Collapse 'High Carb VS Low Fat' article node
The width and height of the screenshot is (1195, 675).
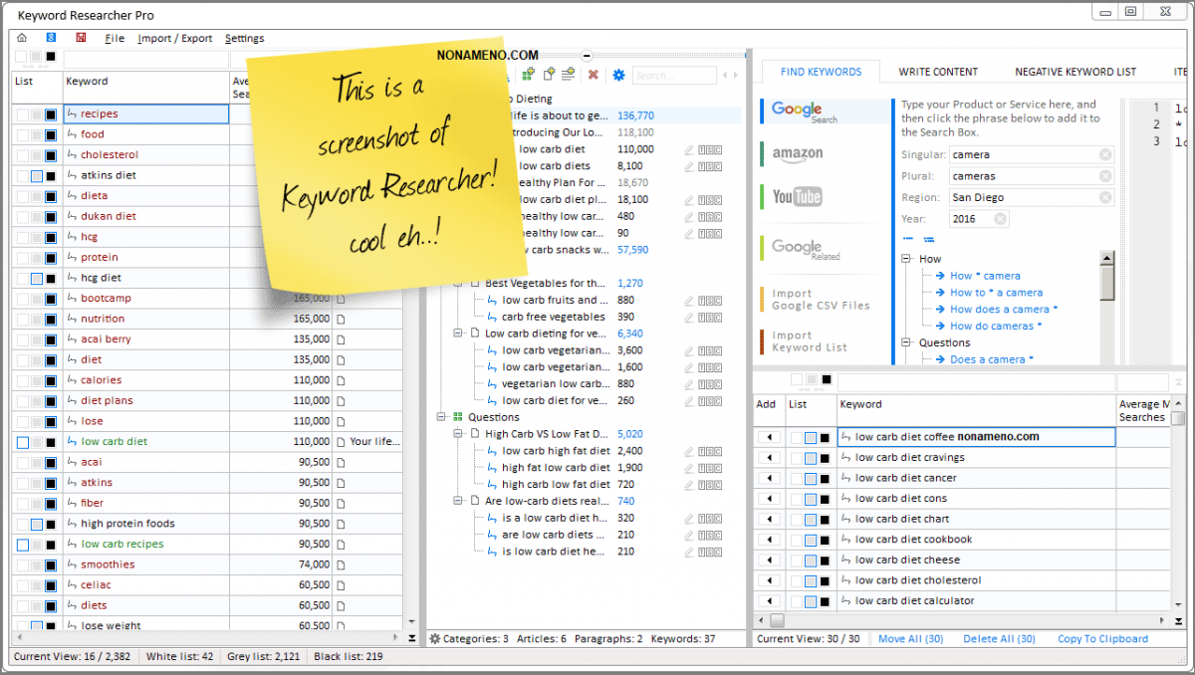click(x=459, y=434)
